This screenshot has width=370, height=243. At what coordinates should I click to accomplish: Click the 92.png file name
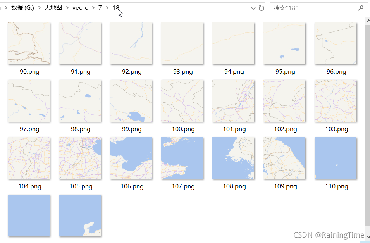[132, 72]
